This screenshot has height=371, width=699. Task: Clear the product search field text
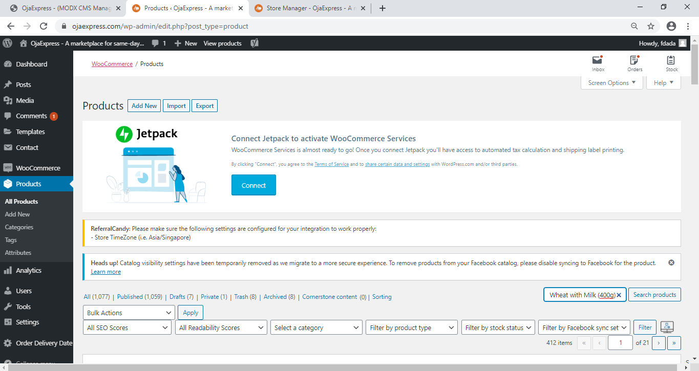coord(619,295)
